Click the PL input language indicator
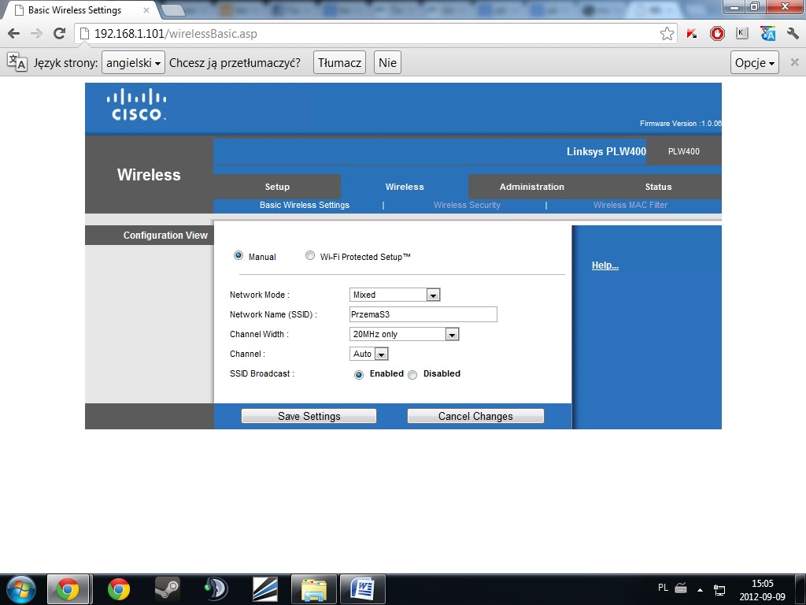The width and height of the screenshot is (806, 605). click(x=663, y=588)
